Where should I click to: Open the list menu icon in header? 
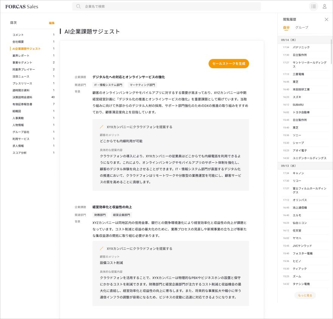[313, 6]
